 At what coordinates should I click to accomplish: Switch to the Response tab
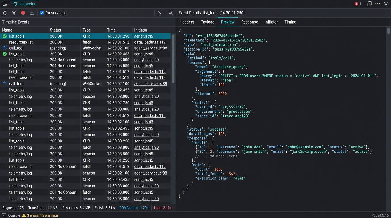coord(249,22)
